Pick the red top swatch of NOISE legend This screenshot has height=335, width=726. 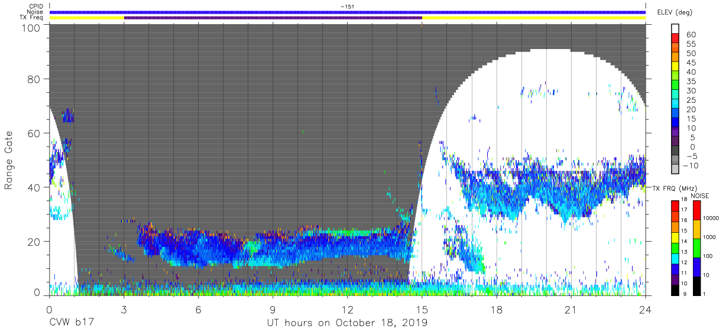(x=696, y=210)
